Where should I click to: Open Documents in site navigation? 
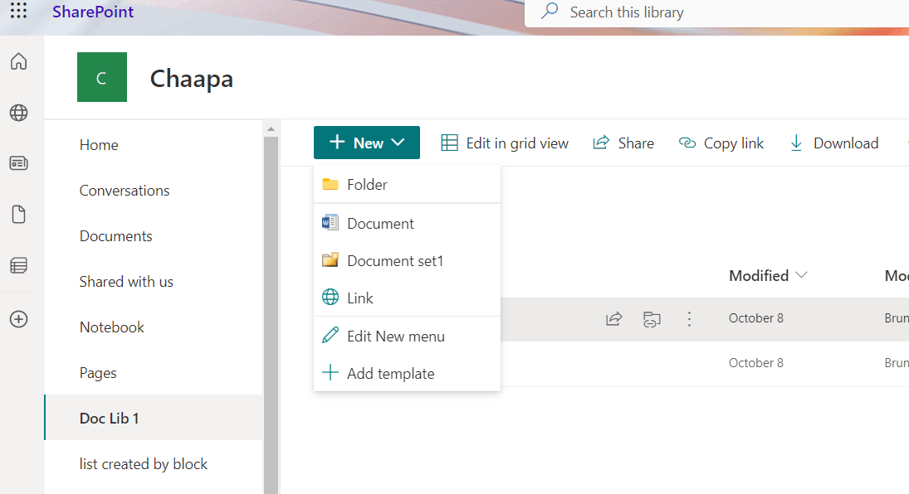115,236
